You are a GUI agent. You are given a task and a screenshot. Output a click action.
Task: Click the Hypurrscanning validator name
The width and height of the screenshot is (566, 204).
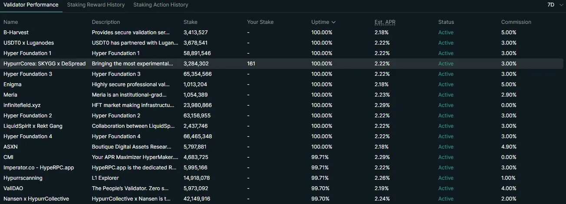coord(23,178)
